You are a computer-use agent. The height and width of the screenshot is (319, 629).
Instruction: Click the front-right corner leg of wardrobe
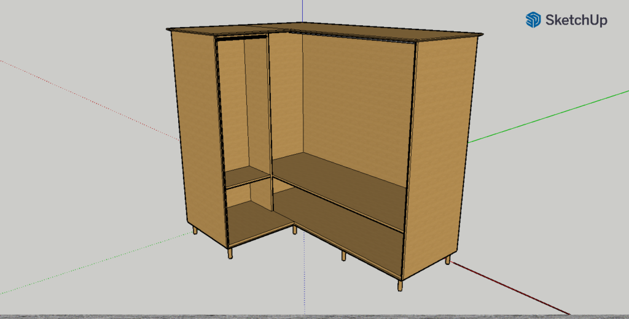(x=400, y=285)
